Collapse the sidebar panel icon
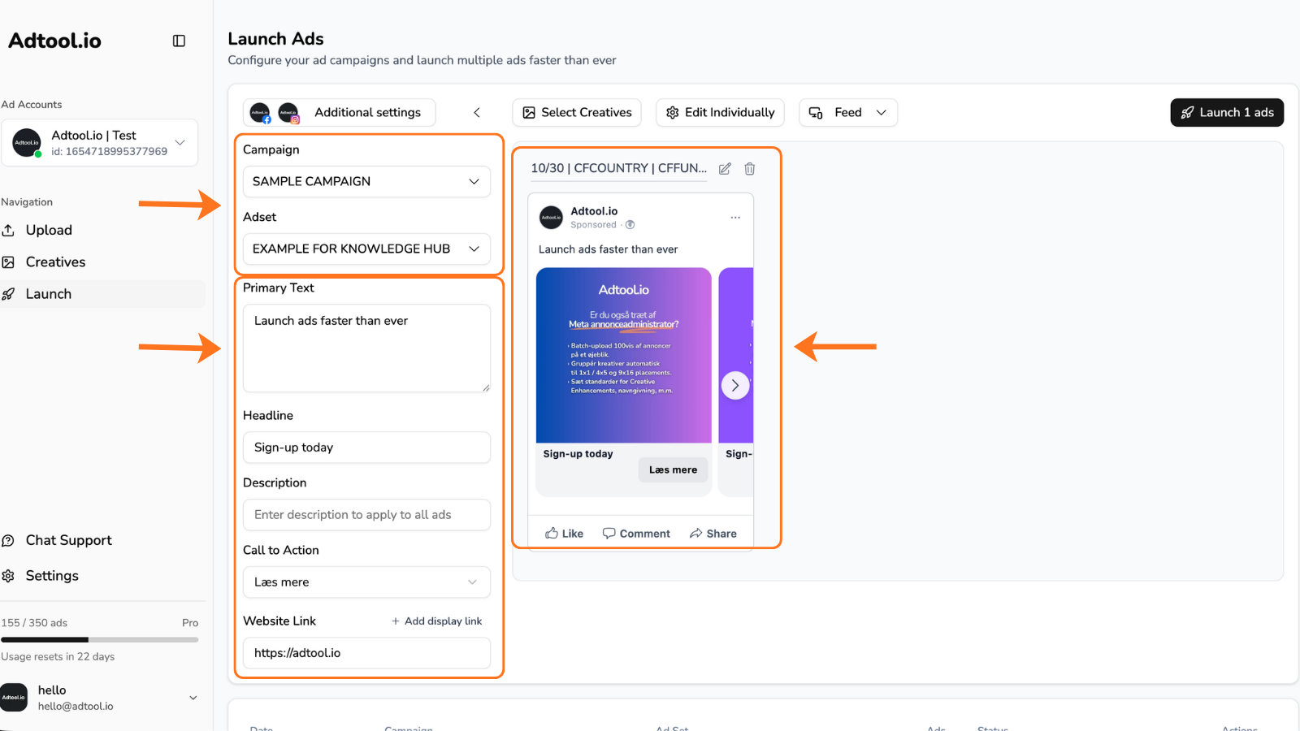 (179, 41)
